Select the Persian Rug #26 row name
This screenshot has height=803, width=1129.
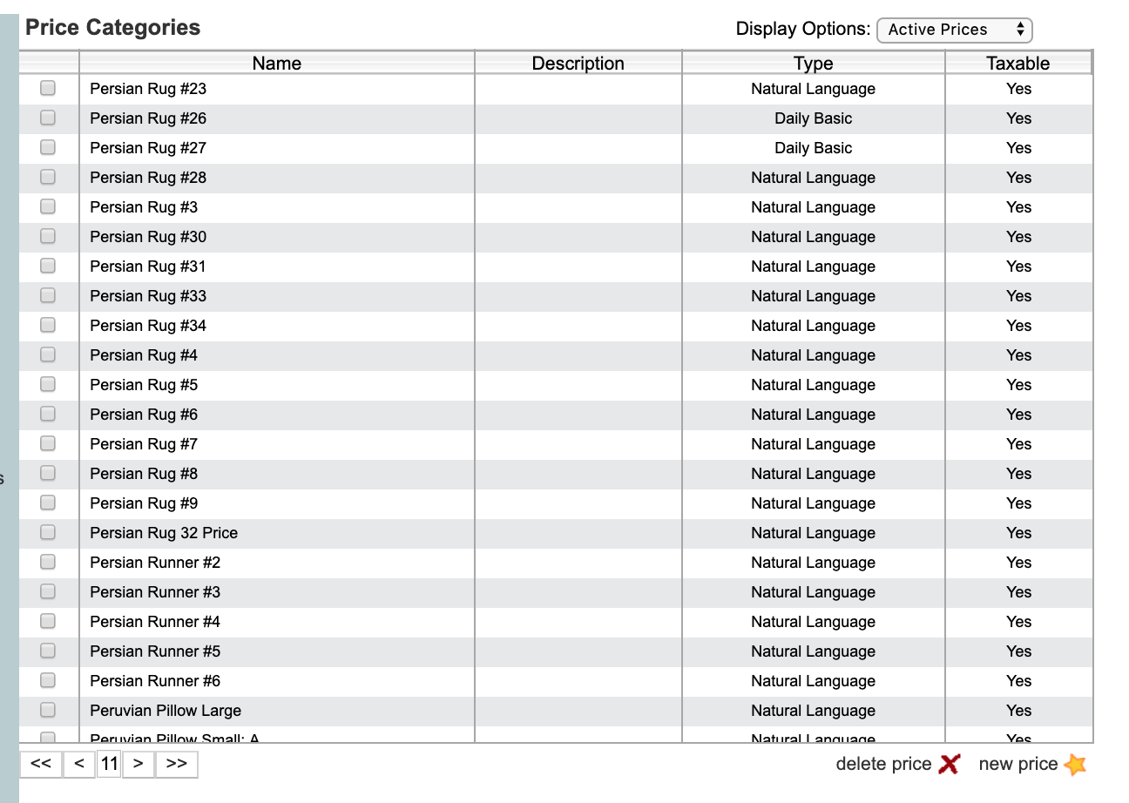[x=148, y=118]
